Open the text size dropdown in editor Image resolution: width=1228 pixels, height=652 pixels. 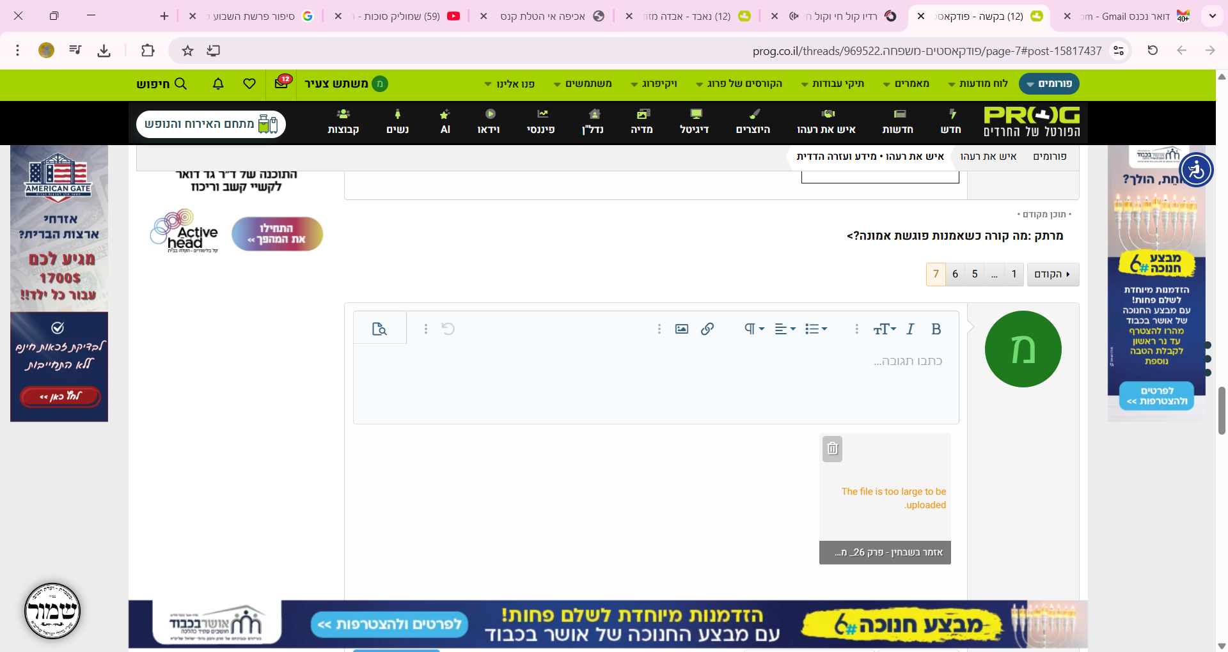(x=885, y=329)
